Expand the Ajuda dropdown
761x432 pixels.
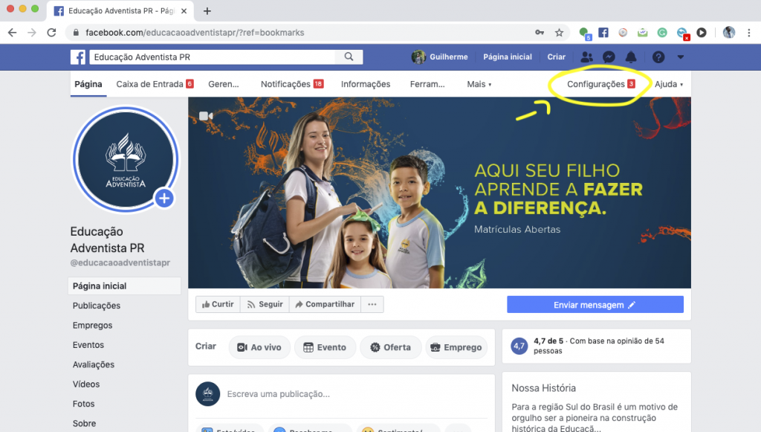[x=669, y=84]
